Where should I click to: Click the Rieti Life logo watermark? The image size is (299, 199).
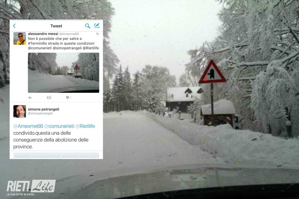tap(31, 187)
